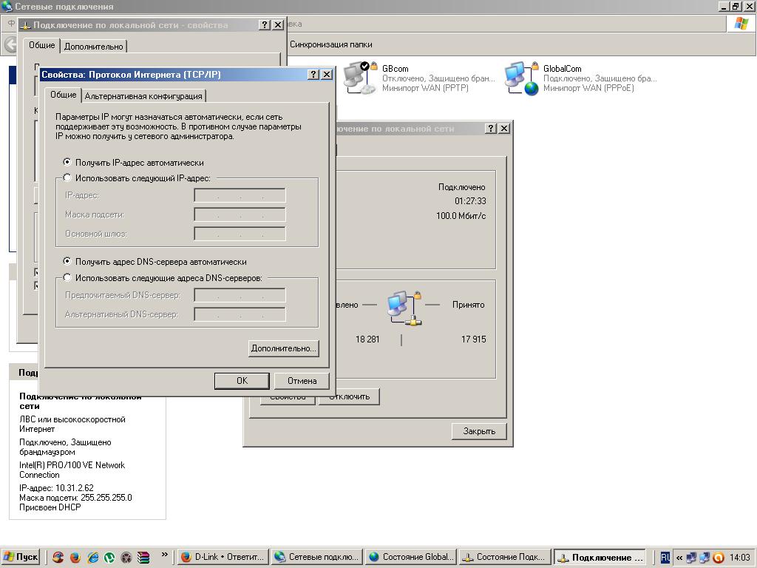The width and height of the screenshot is (757, 568).
Task: Click the 'Предпочитаемый DNS-сервер' field
Action: tap(240, 294)
